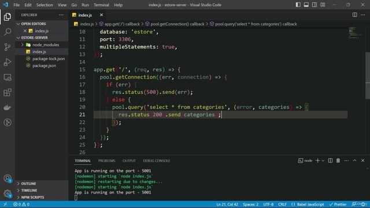Open the View menu
The image size is (370, 208).
(x=62, y=5)
